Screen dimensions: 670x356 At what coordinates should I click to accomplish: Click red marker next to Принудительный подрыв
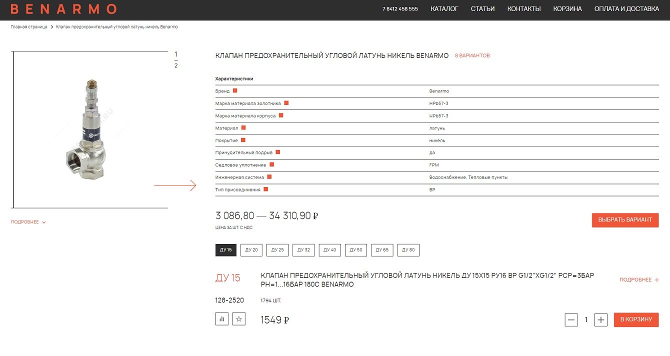pyautogui.click(x=278, y=152)
